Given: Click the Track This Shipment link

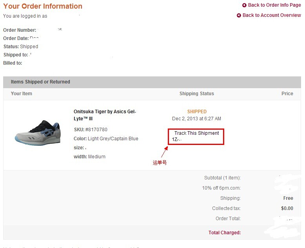Looking at the screenshot, I should coord(196,133).
